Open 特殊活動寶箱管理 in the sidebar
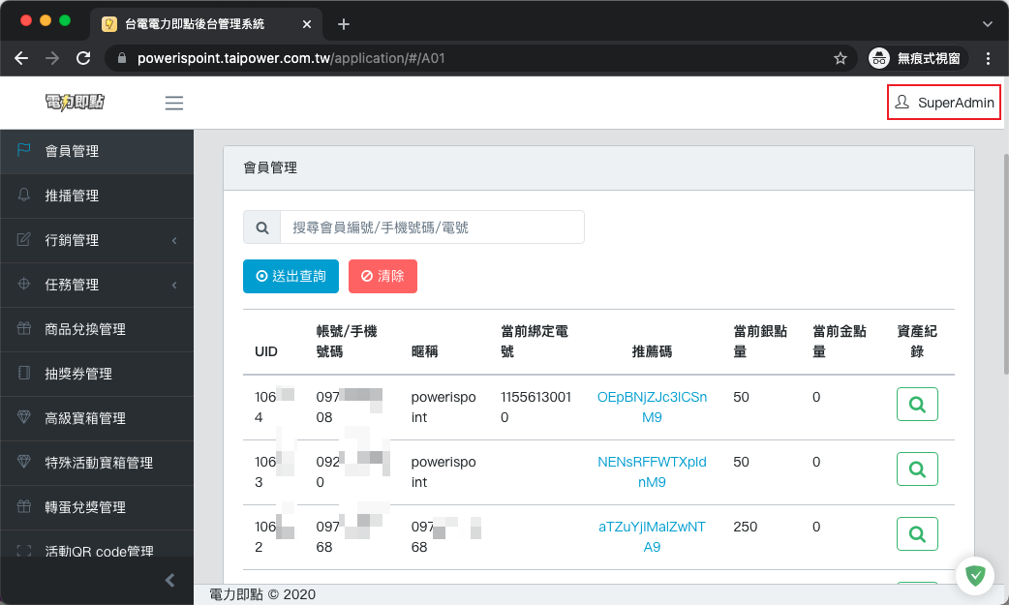1009x605 pixels. tap(97, 462)
